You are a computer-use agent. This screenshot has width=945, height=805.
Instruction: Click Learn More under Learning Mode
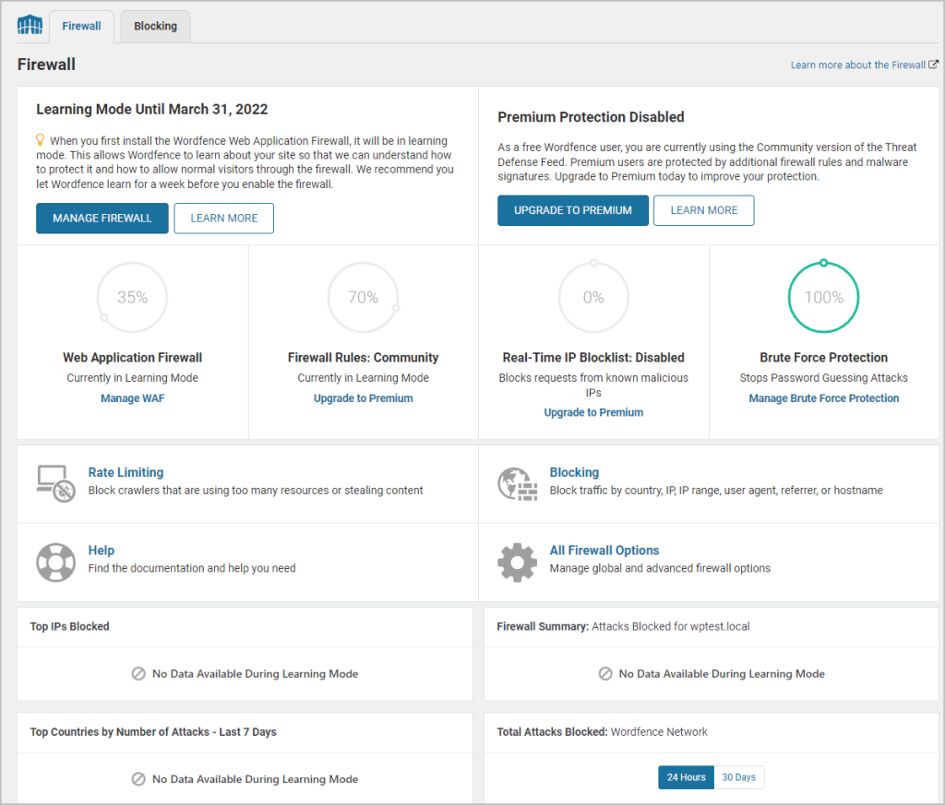(224, 218)
